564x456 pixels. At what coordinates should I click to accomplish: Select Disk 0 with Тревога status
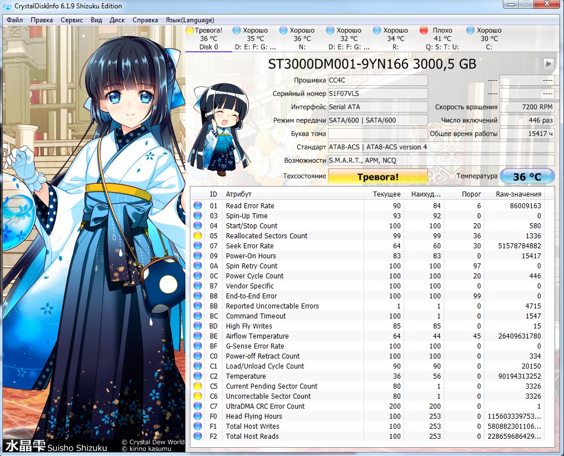click(209, 38)
